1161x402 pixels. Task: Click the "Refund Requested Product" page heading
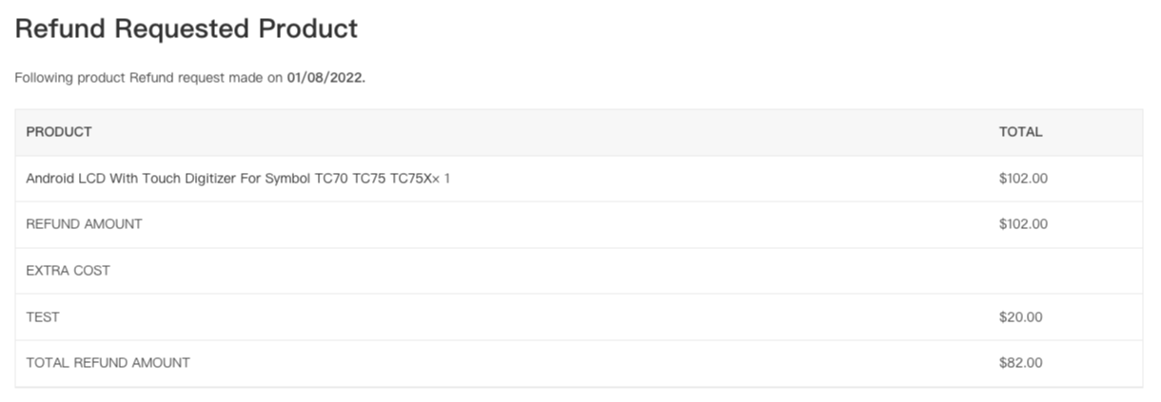click(187, 29)
